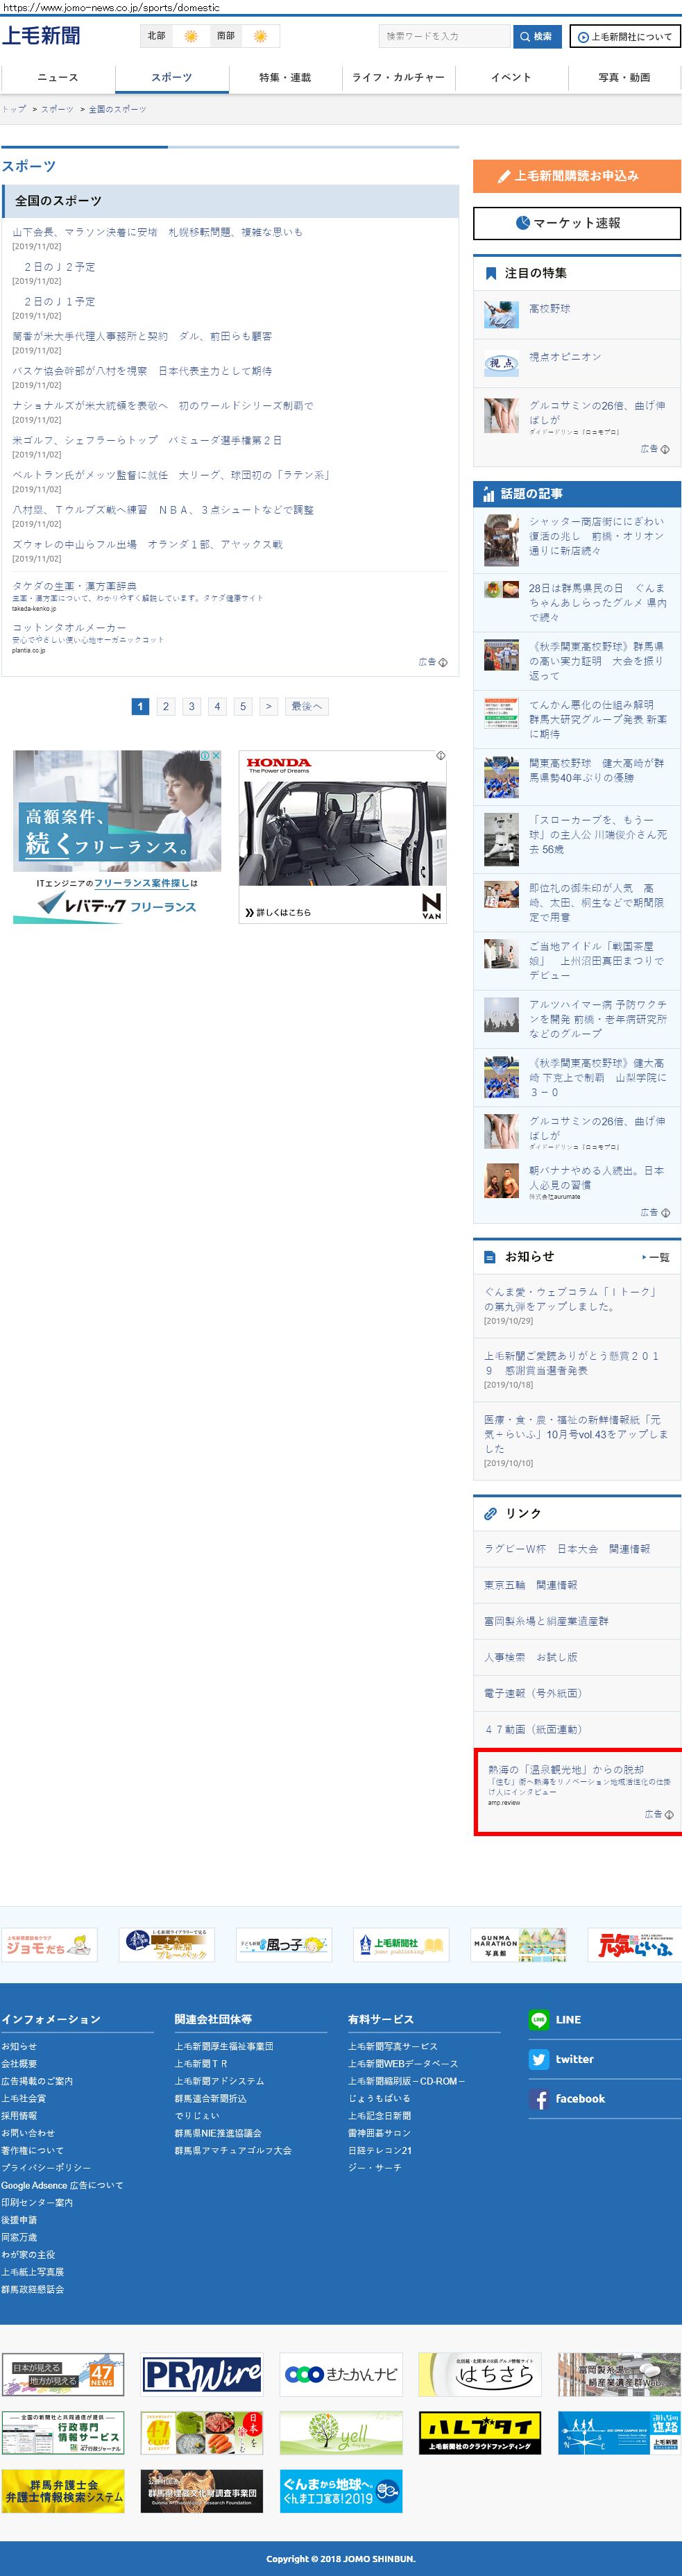Image resolution: width=682 pixels, height=2576 pixels.
Task: Click the 南部 weather sun icon
Action: (x=260, y=36)
